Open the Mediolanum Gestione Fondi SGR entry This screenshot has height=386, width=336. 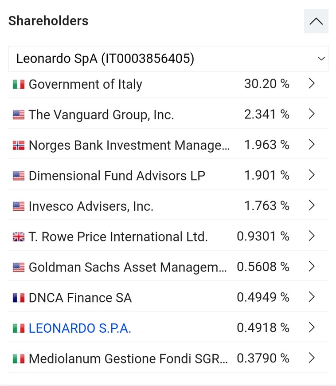[x=128, y=358]
